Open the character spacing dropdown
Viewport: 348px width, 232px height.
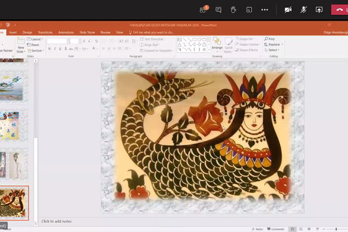pos(77,49)
